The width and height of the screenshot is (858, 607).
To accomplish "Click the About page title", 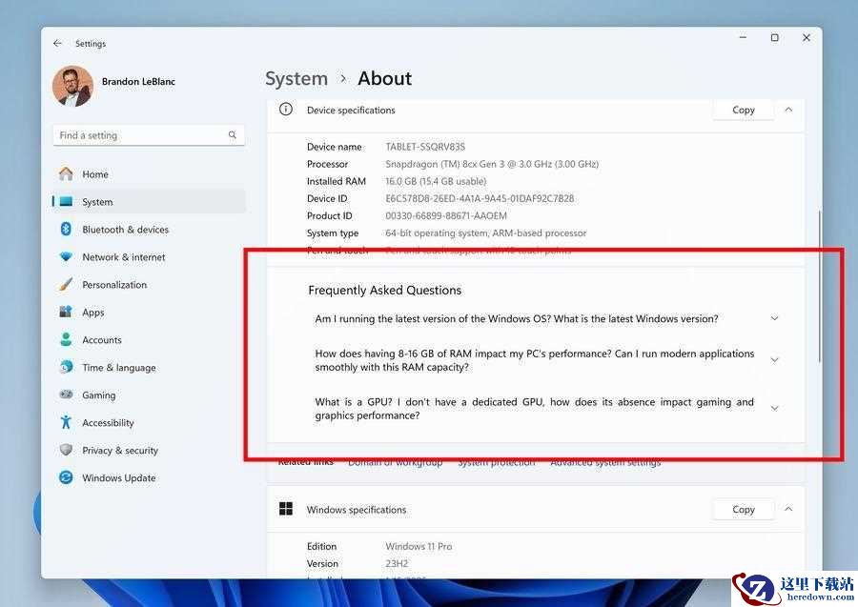I will tap(385, 79).
